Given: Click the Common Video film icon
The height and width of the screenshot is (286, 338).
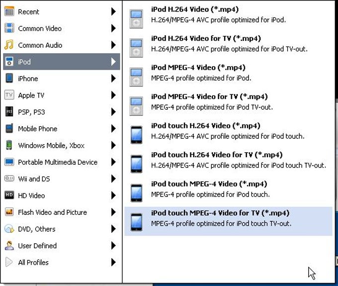Looking at the screenshot, I should click(x=9, y=28).
